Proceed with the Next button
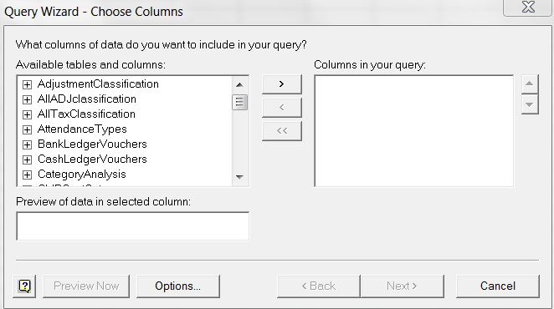Image resolution: width=554 pixels, height=309 pixels. (402, 286)
